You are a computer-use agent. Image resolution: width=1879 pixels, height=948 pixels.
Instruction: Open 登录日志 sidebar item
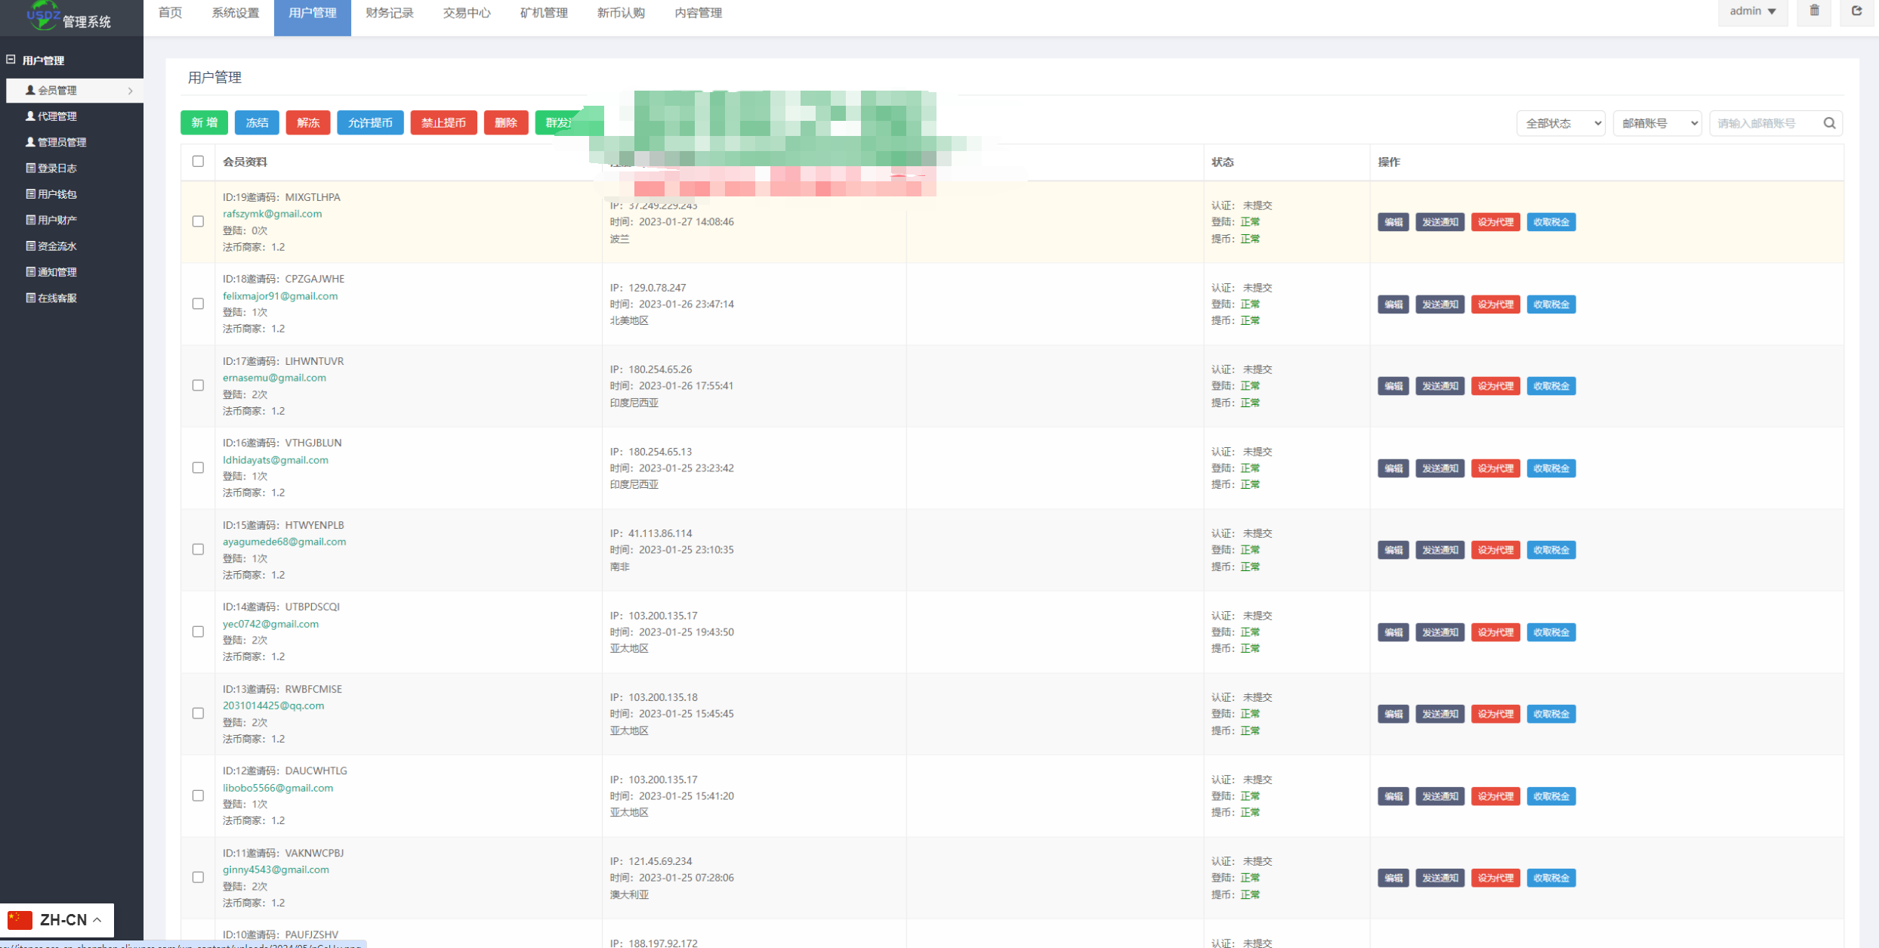(x=57, y=168)
